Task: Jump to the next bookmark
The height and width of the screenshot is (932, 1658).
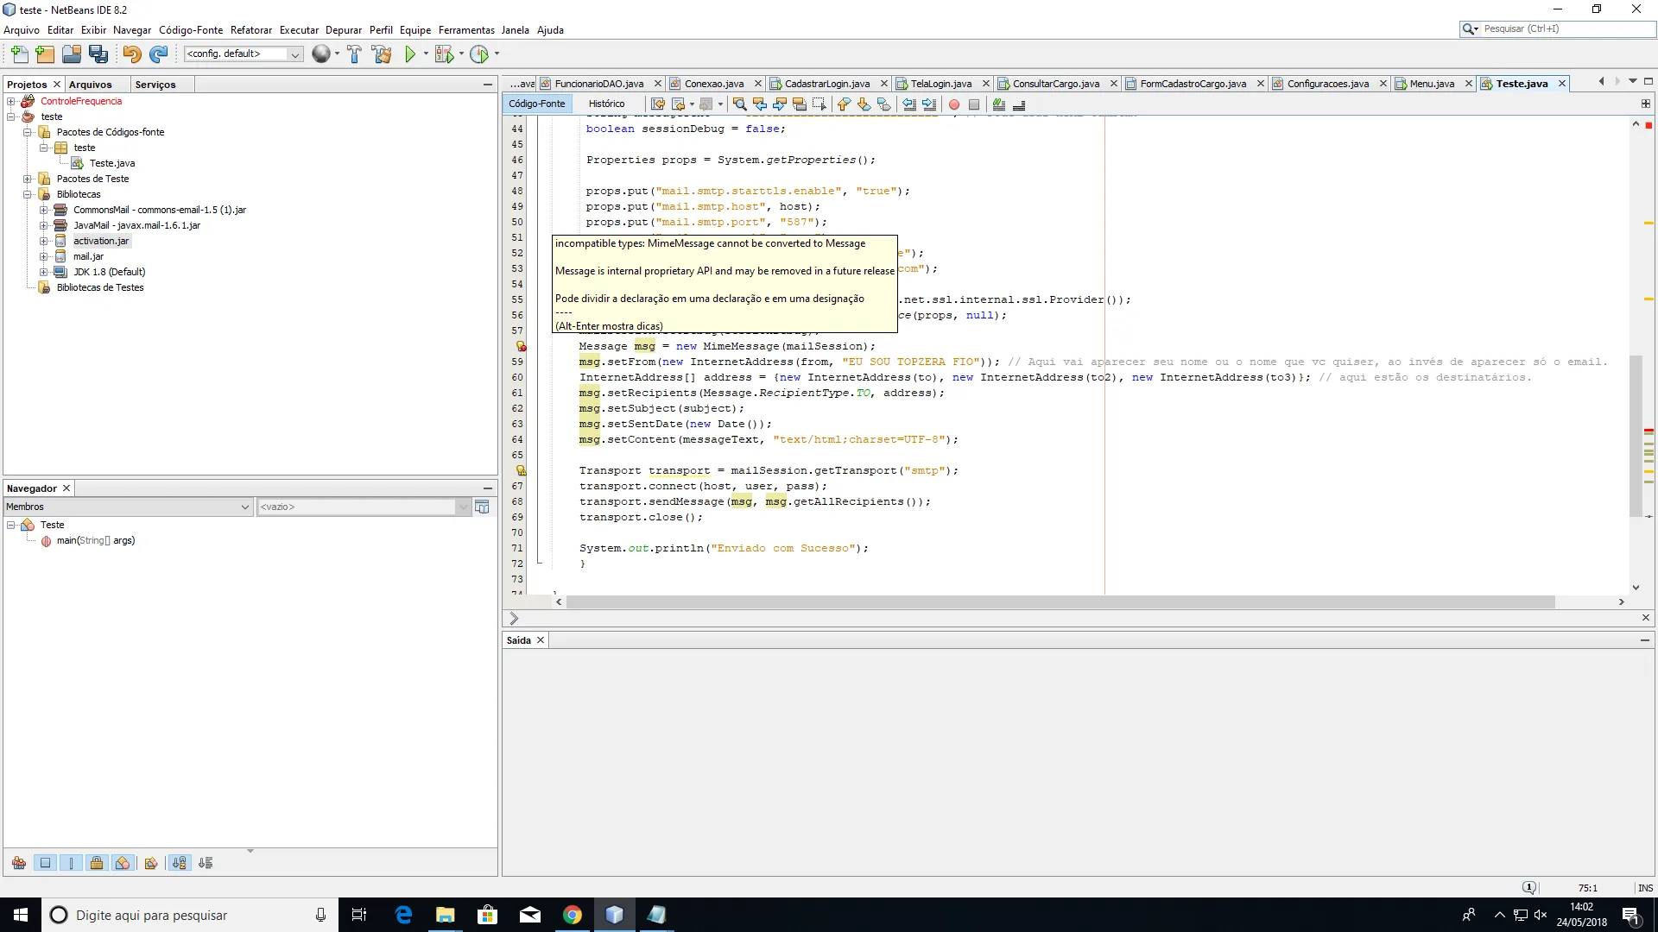Action: (864, 104)
